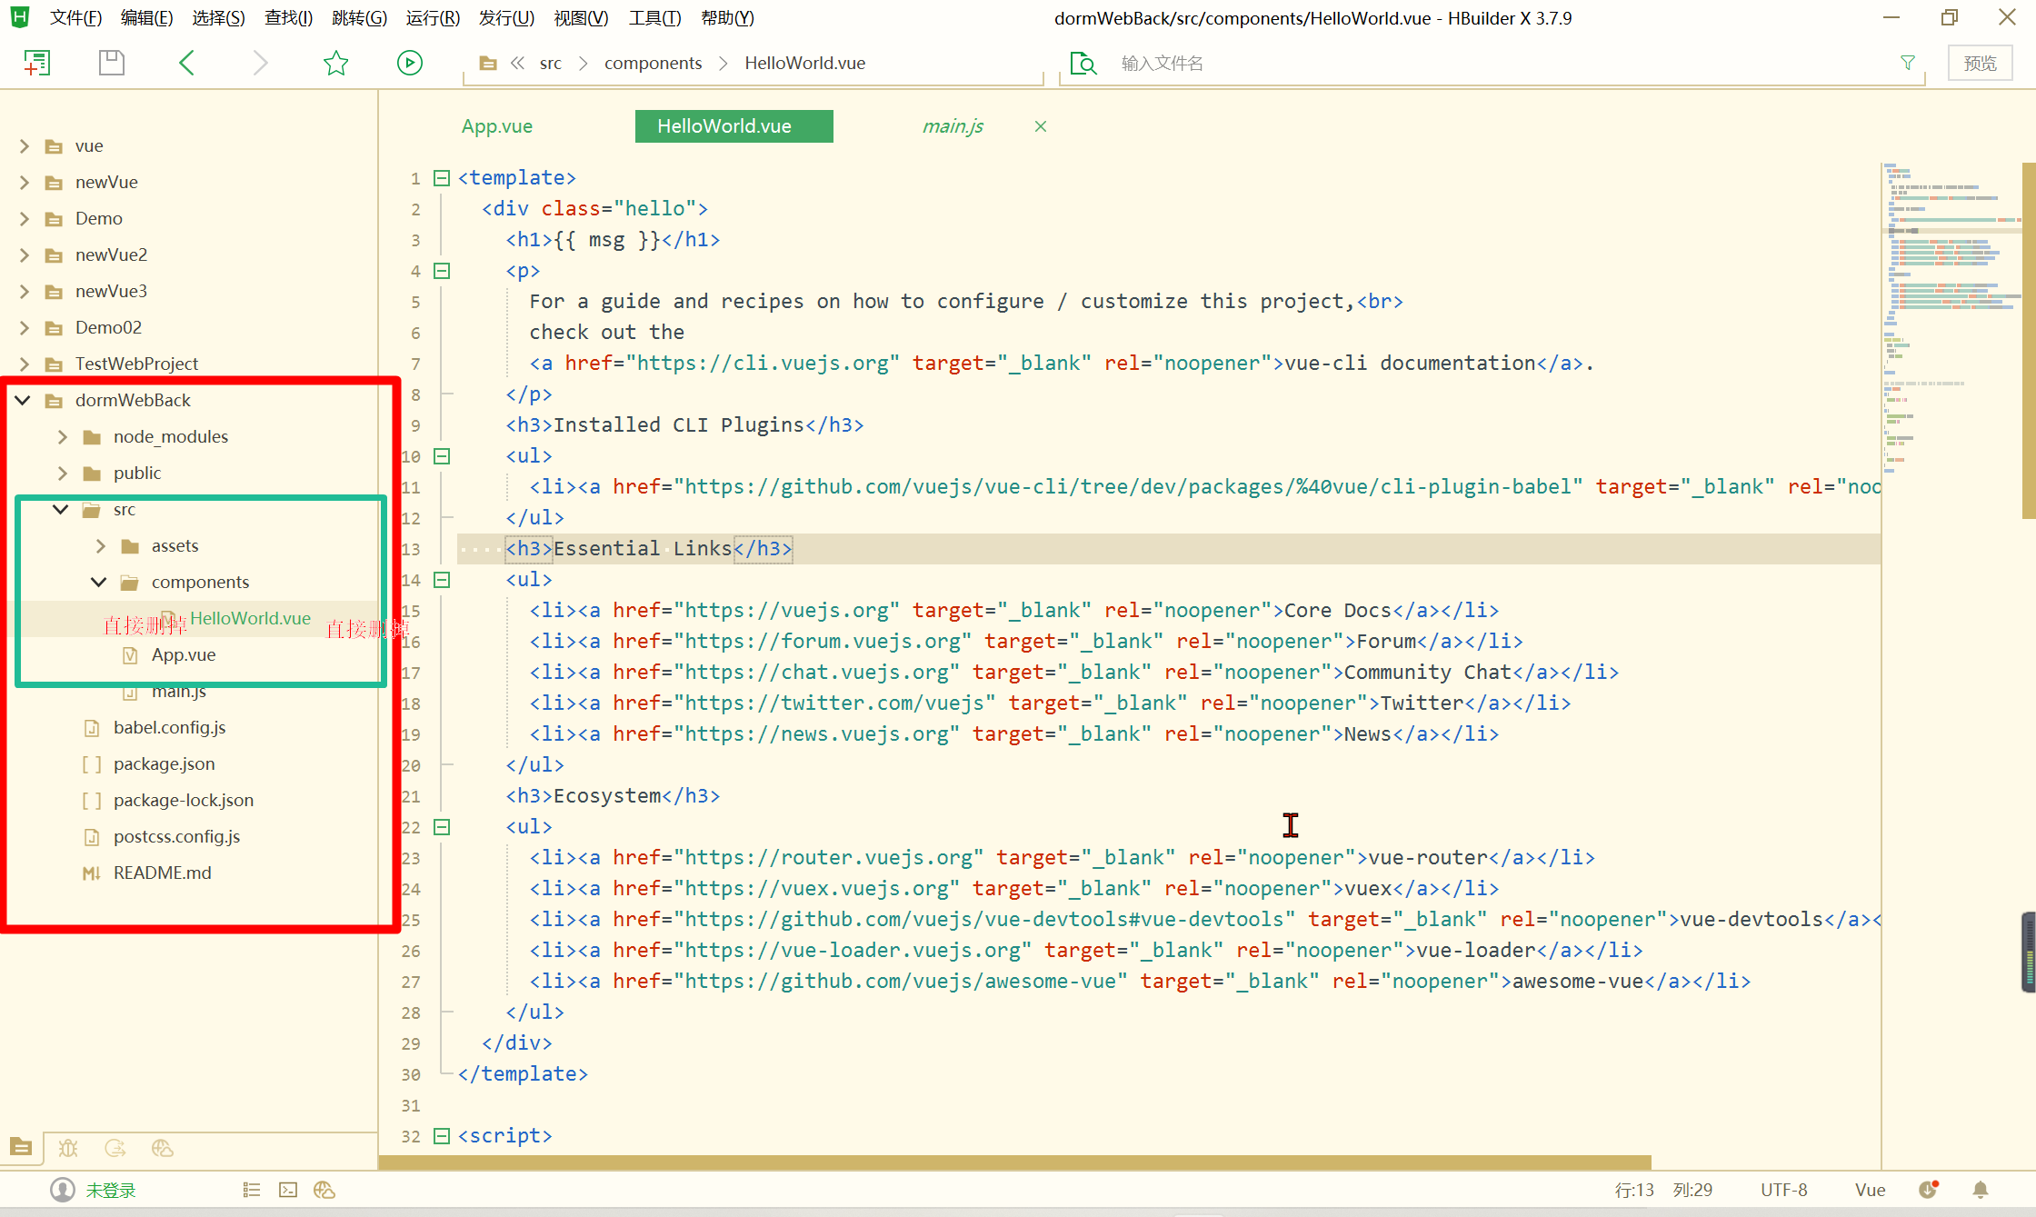Open the 工具(T) menu
This screenshot has height=1217, width=2036.
pos(654,18)
